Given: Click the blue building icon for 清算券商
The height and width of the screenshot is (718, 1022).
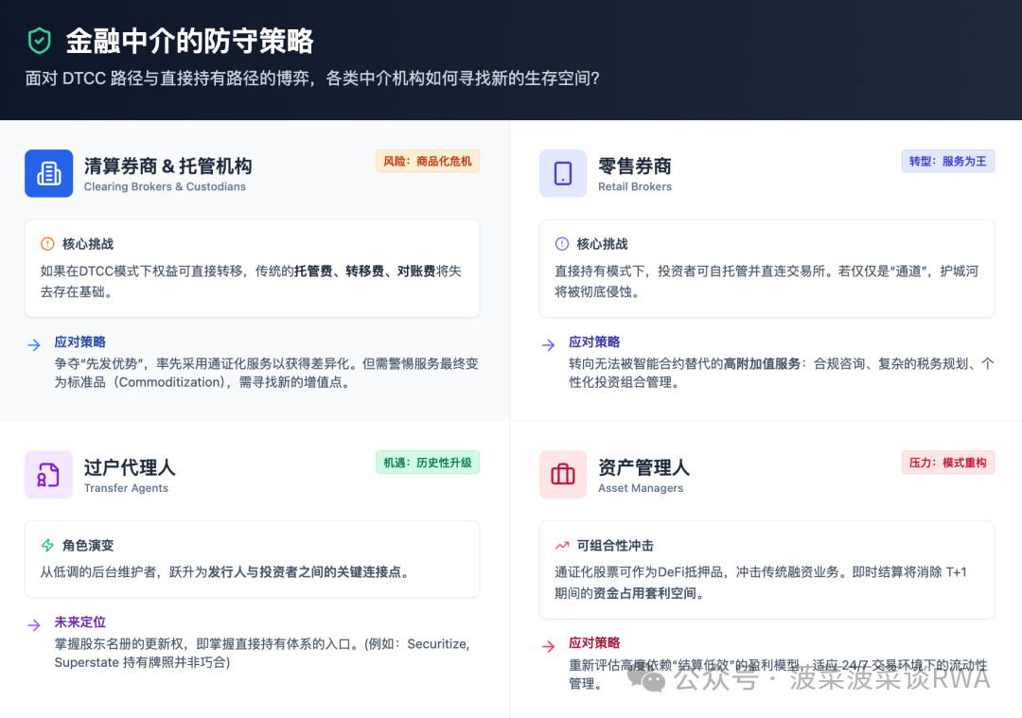Looking at the screenshot, I should point(48,173).
